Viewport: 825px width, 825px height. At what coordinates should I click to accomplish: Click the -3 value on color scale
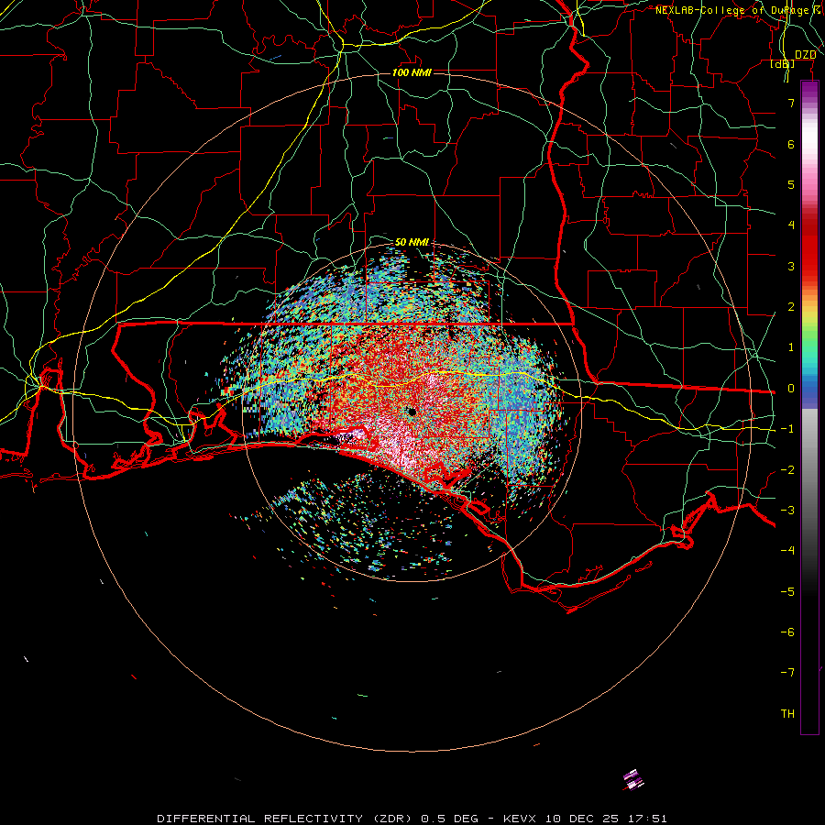click(x=787, y=511)
